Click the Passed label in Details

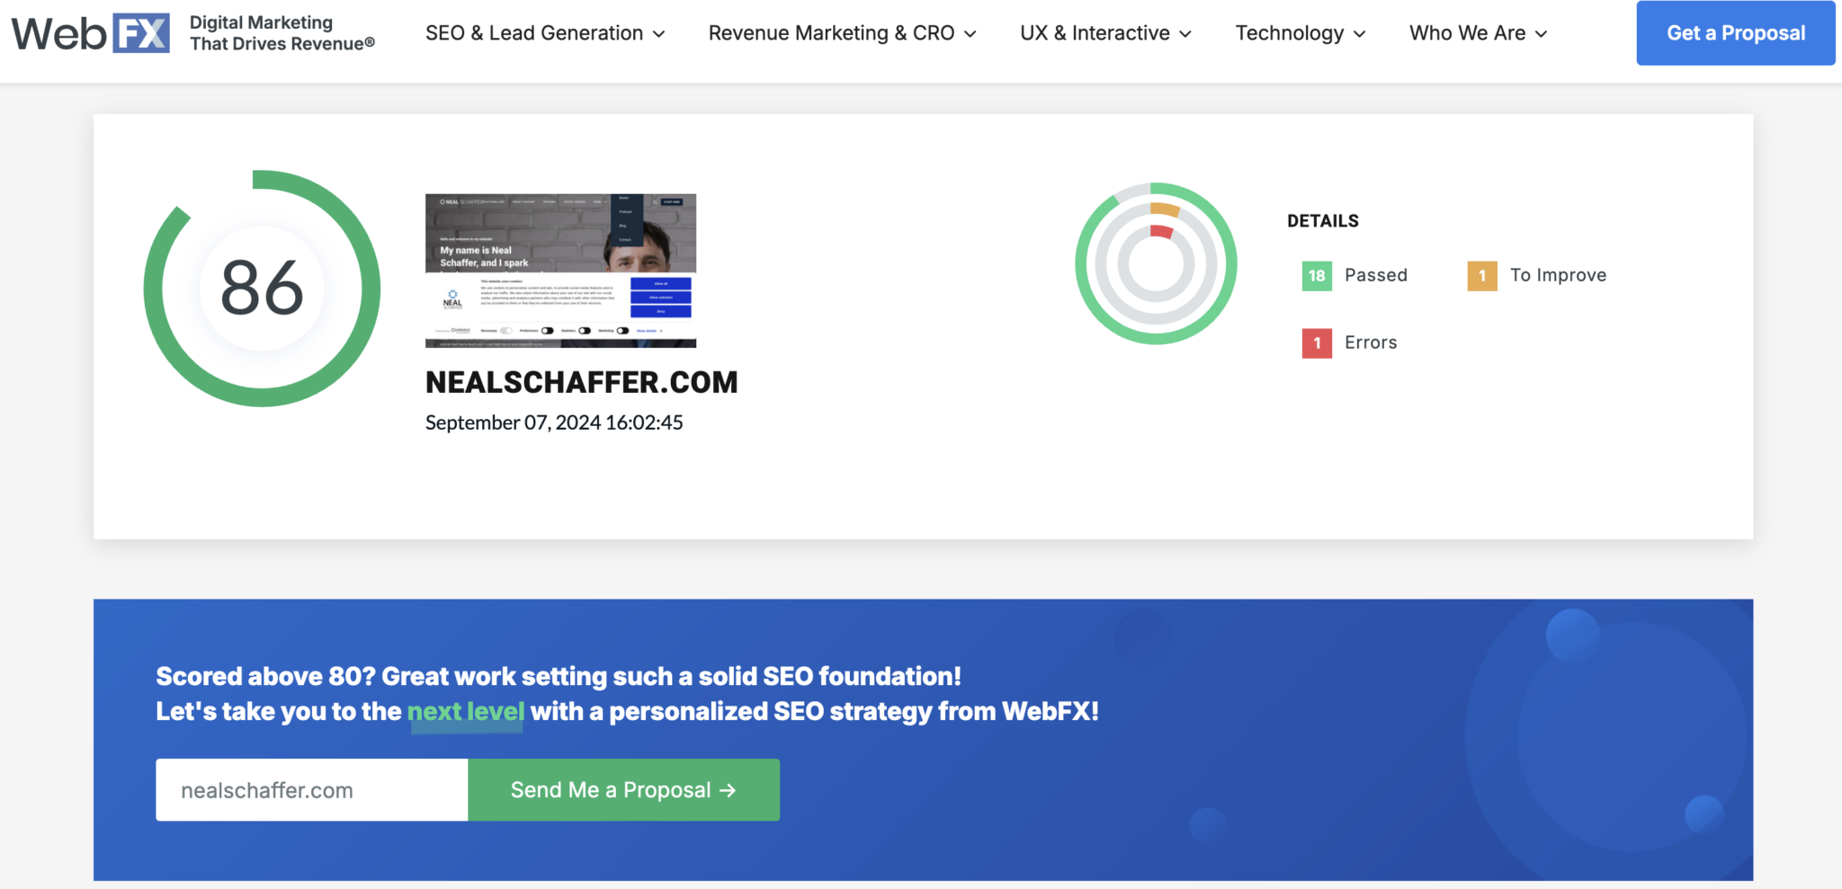(1375, 276)
